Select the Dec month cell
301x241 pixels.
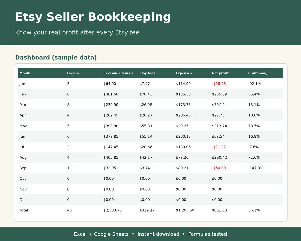(23, 200)
